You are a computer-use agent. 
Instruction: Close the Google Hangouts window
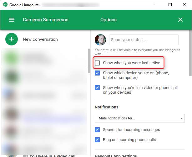pyautogui.click(x=184, y=5)
